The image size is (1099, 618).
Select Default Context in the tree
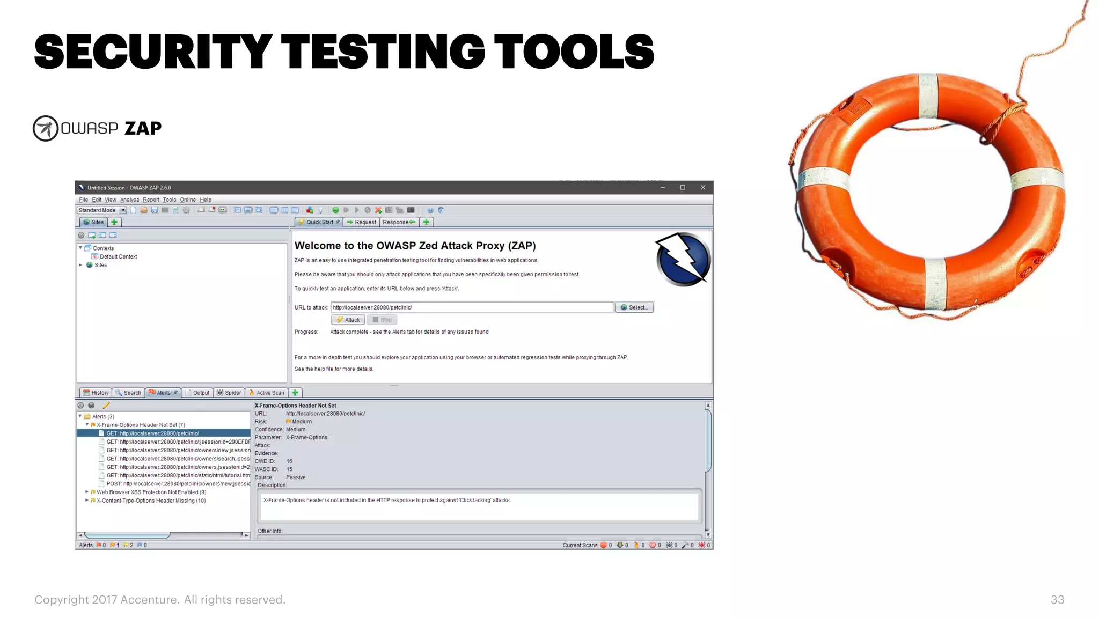114,256
